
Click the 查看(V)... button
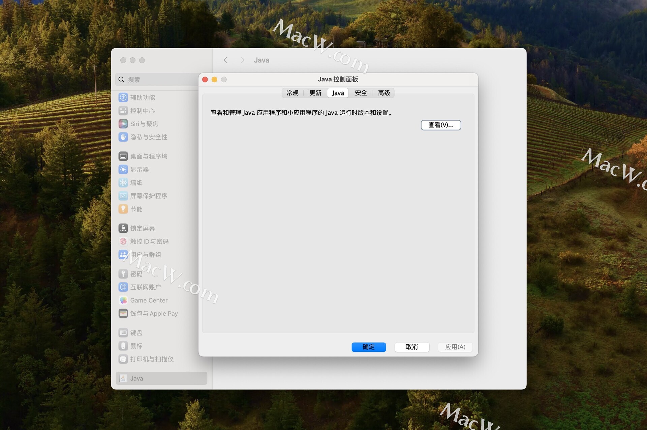(441, 125)
